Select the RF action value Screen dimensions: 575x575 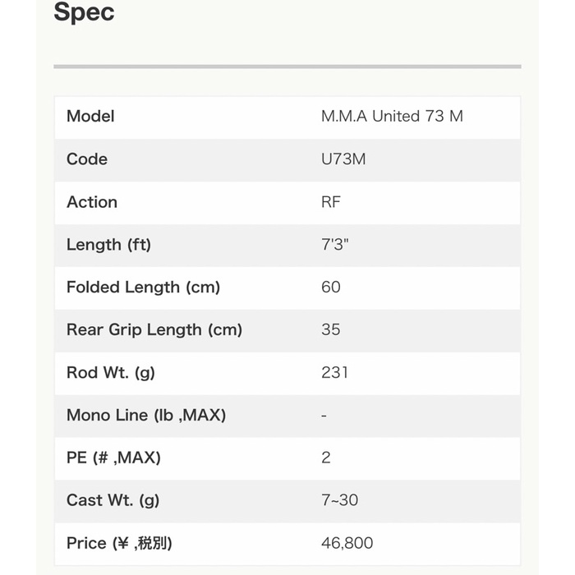[331, 202]
